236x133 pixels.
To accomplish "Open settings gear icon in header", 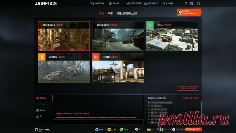I will (x=191, y=3).
